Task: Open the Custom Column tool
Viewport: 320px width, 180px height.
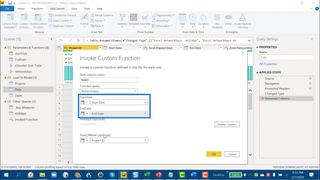Action: coord(24,21)
